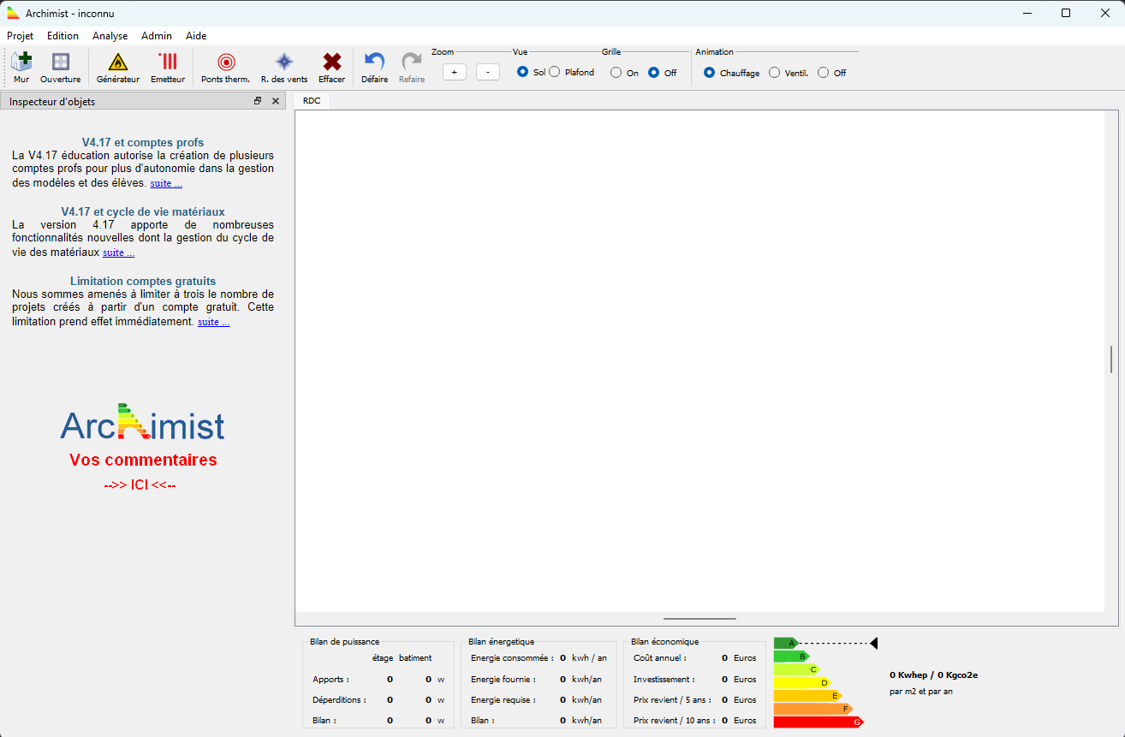The image size is (1125, 737).
Task: Turn Animation Off
Action: pos(824,73)
